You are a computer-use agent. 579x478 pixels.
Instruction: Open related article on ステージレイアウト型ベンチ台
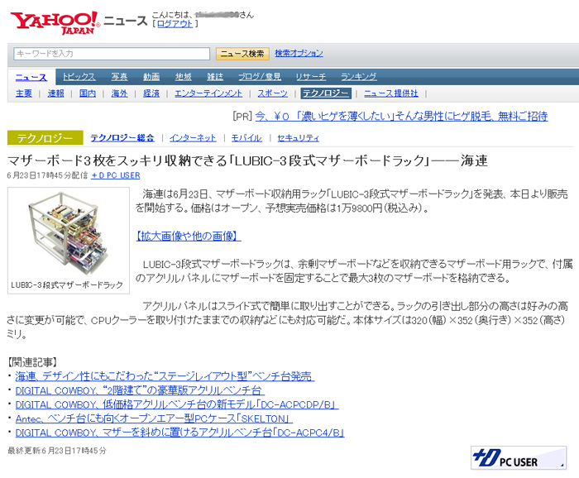pos(165,376)
